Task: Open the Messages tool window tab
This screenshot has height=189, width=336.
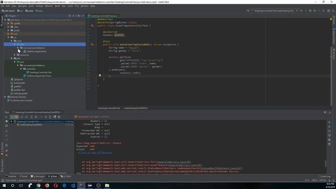Action: tap(38, 176)
